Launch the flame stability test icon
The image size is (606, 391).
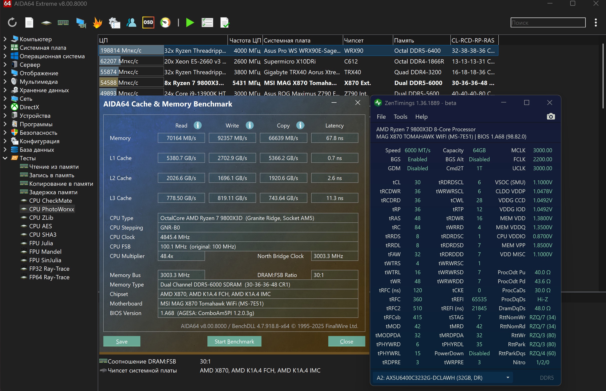click(98, 22)
